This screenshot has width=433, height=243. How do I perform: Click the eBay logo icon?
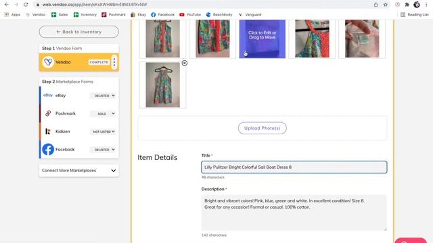(x=48, y=95)
